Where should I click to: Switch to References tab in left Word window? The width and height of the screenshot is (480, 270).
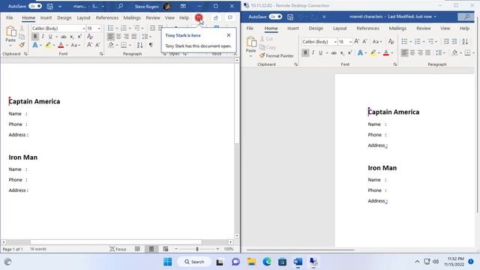pyautogui.click(x=106, y=18)
